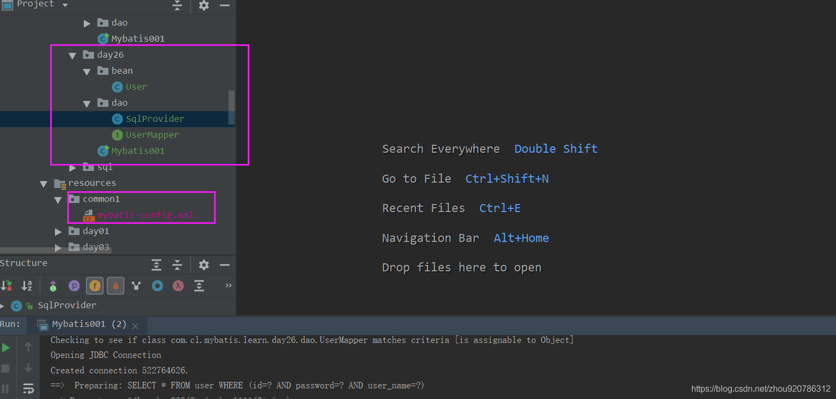Pause console output icon

pyautogui.click(x=6, y=389)
